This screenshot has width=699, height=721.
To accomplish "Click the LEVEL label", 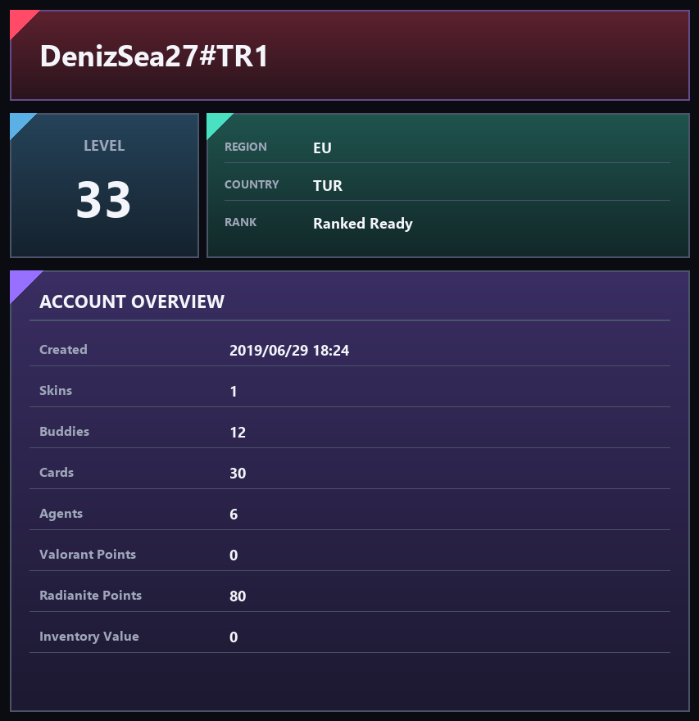I will pyautogui.click(x=104, y=146).
